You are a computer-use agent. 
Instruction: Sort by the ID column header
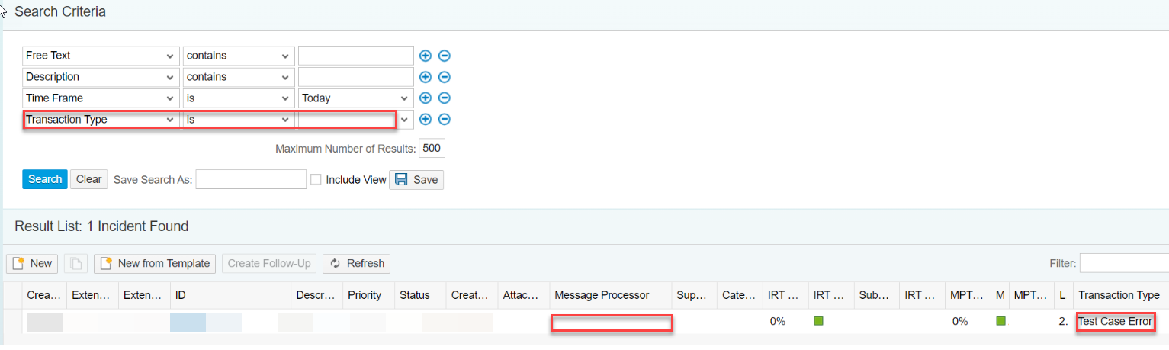click(x=231, y=295)
